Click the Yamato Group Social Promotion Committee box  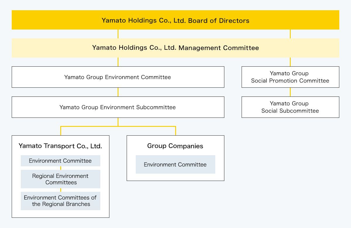click(290, 77)
